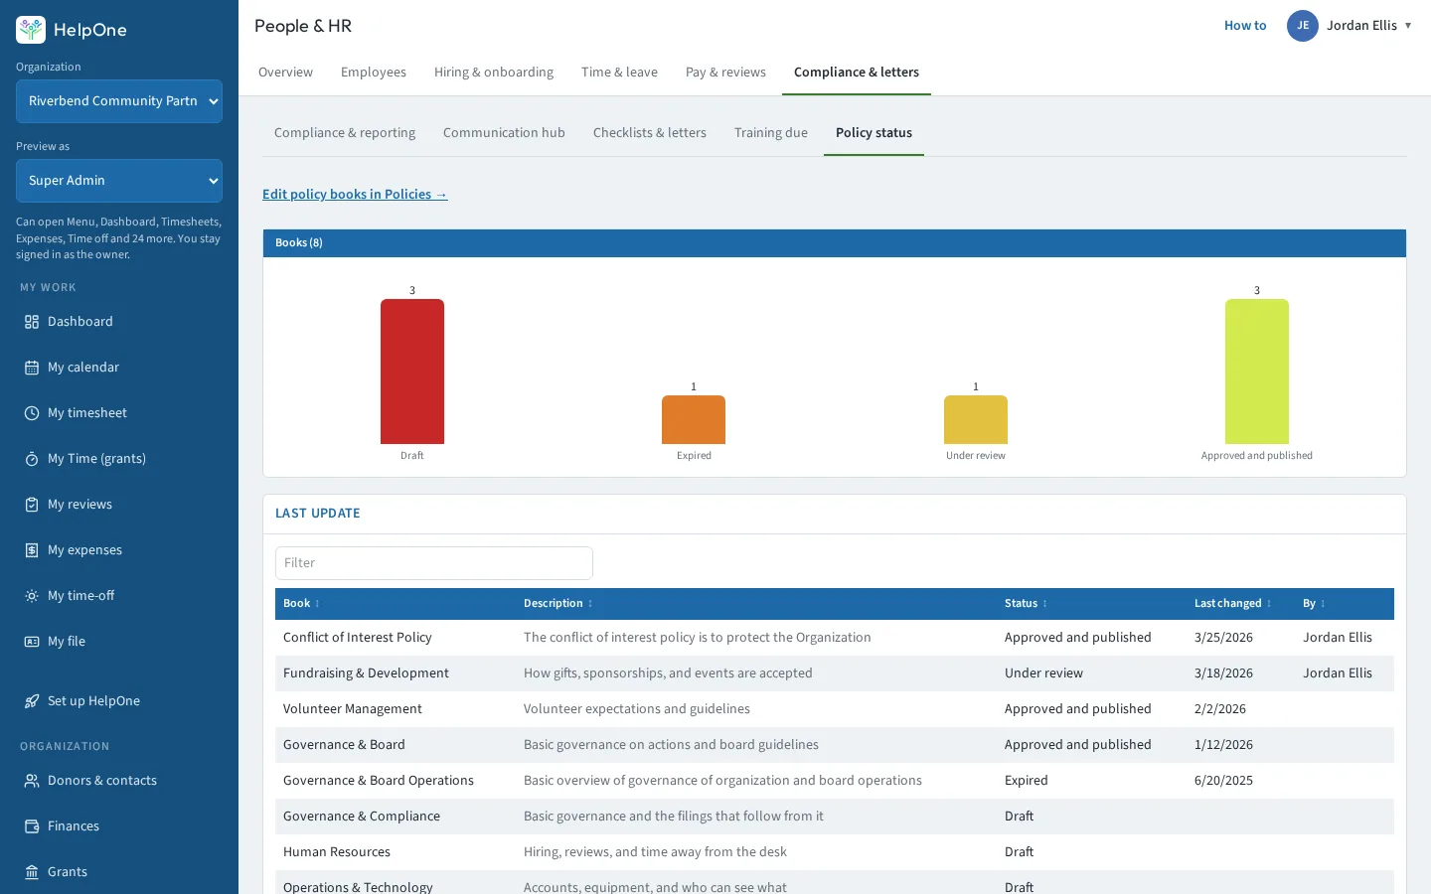Viewport: 1431px width, 894px height.
Task: Click the My timesheet clock icon
Action: (32, 413)
